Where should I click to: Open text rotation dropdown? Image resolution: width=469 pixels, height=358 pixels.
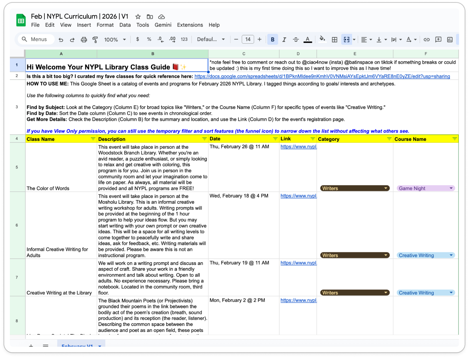pos(411,39)
